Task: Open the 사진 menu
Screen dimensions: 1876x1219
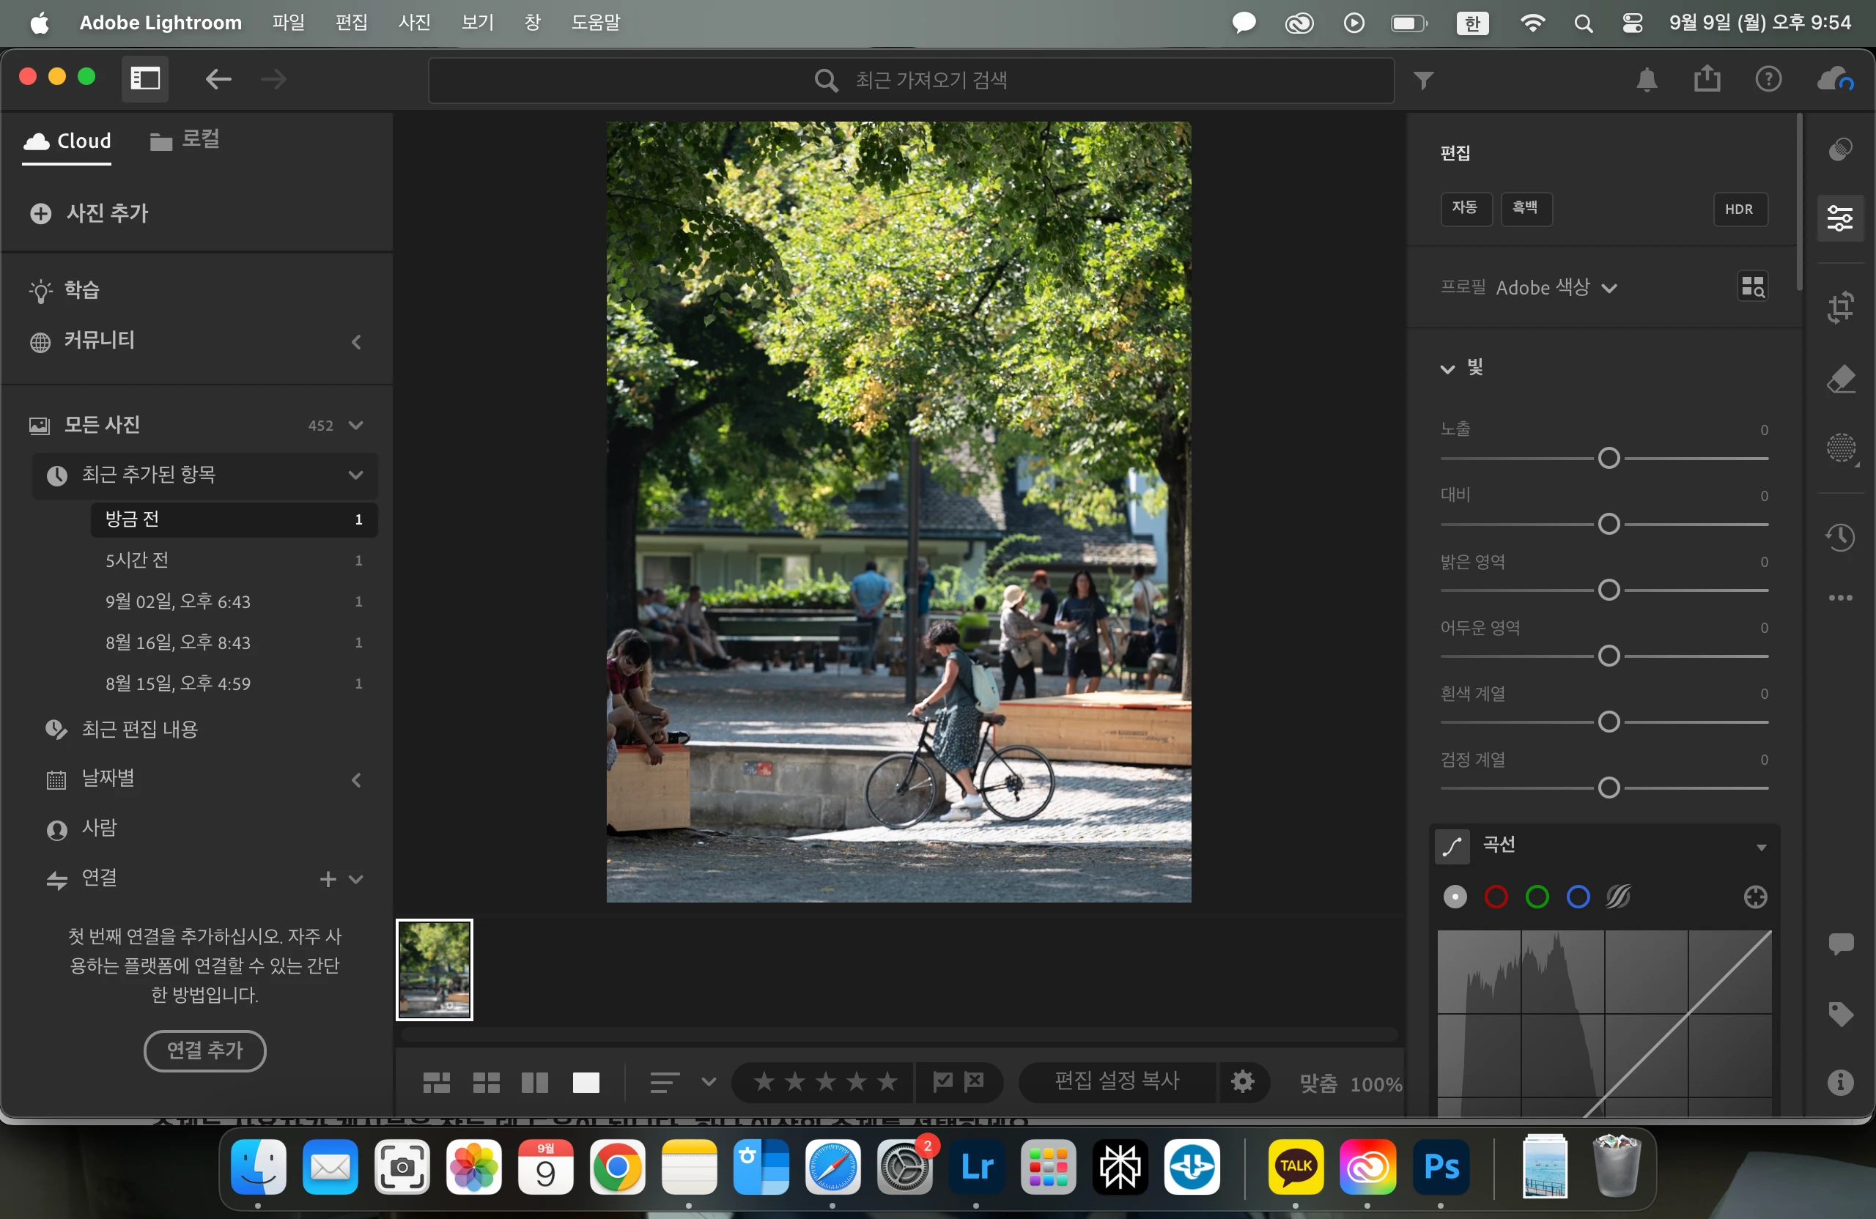Action: (x=414, y=22)
